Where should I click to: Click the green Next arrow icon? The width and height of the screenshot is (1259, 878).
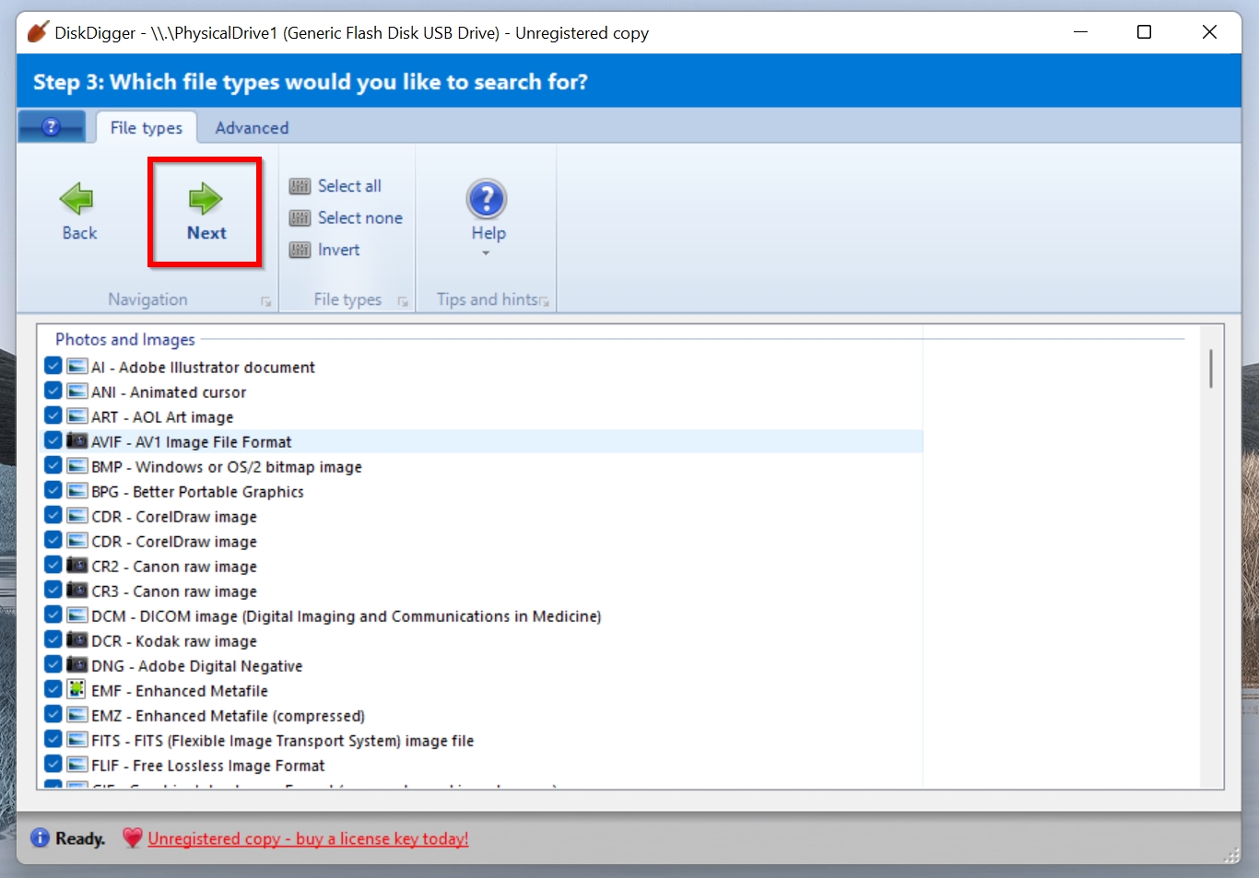tap(206, 198)
